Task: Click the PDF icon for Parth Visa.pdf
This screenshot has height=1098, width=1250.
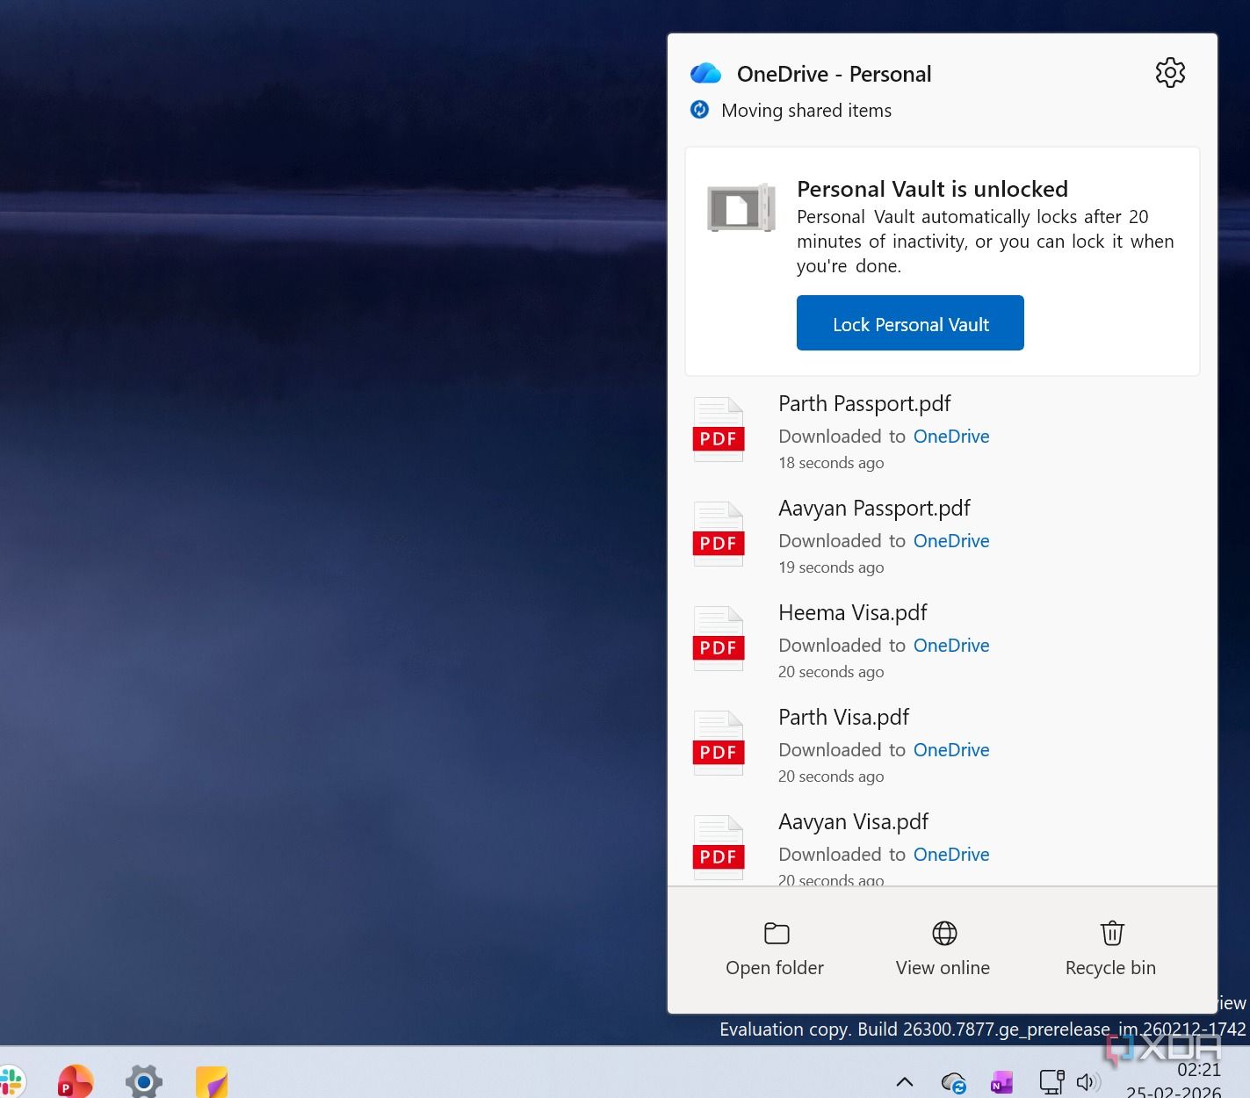Action: point(719,743)
